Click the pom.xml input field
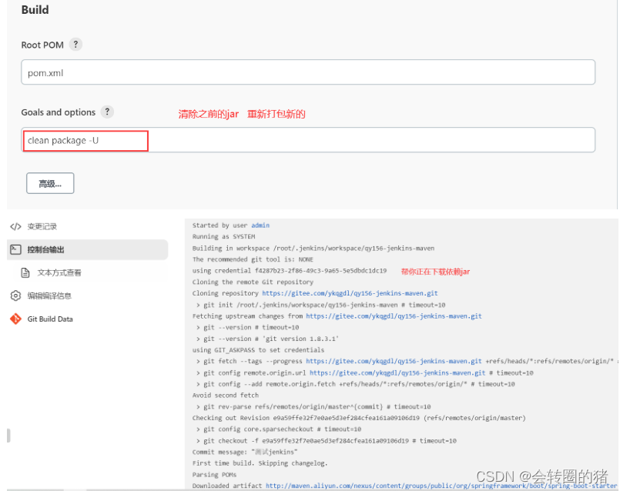Screen dimensions: 620x491 tap(308, 72)
